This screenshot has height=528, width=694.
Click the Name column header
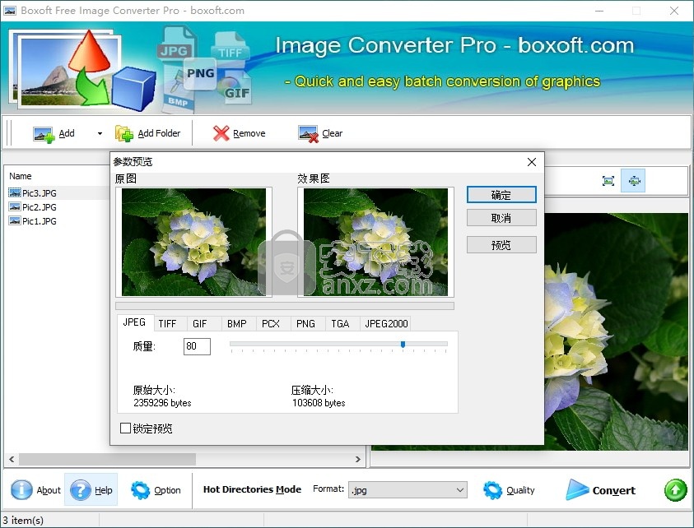point(21,176)
